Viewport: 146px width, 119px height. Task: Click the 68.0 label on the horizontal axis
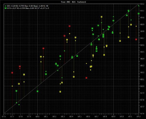tap(37, 116)
